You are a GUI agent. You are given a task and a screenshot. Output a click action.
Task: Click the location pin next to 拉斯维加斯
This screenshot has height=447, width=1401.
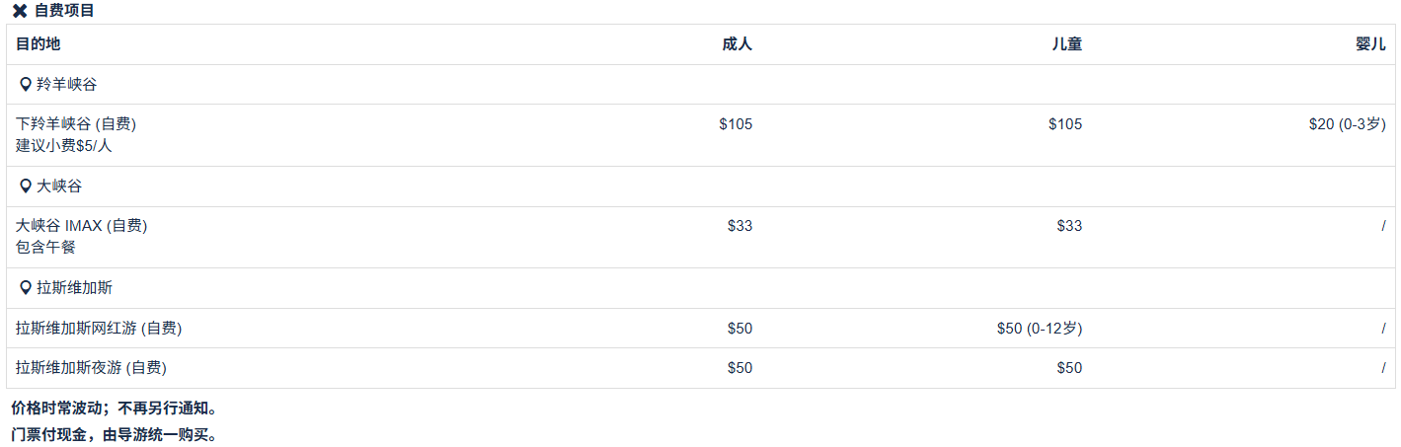26,288
